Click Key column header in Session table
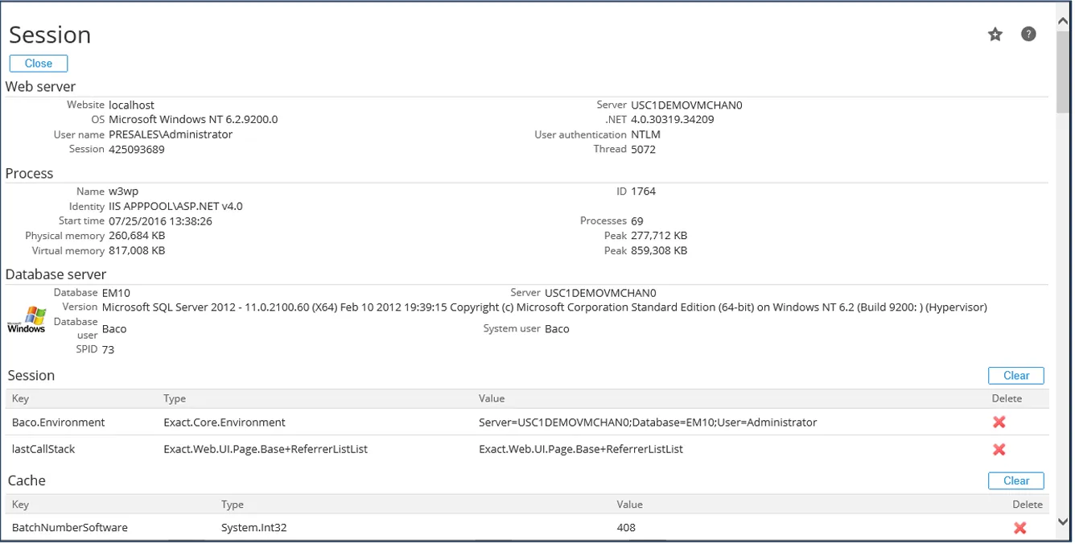The image size is (1075, 544). [x=20, y=398]
